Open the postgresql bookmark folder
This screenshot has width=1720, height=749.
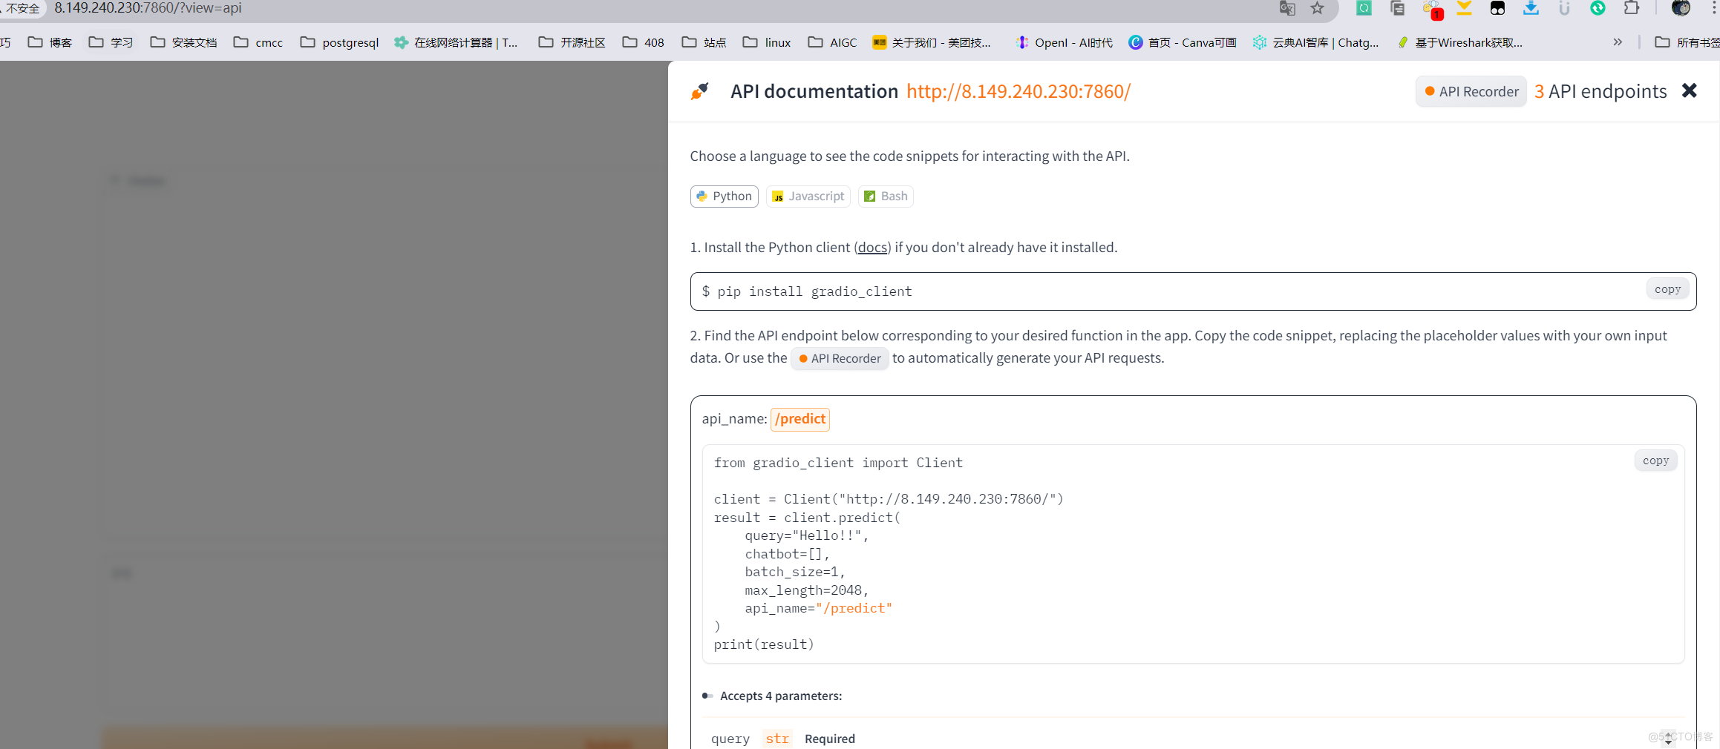[340, 42]
